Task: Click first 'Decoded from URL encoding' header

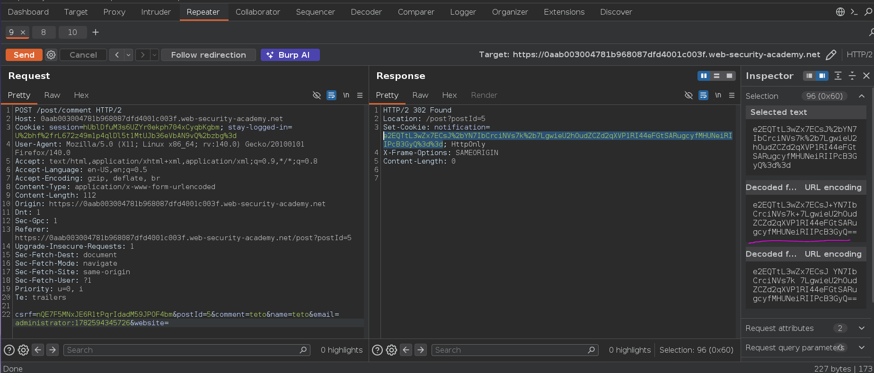Action: [x=806, y=187]
